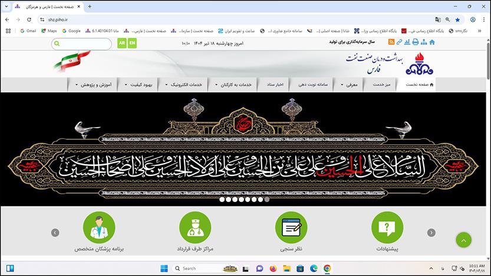The height and width of the screenshot is (276, 491).
Task: Open the orange RSS feed icon
Action: [x=391, y=42]
